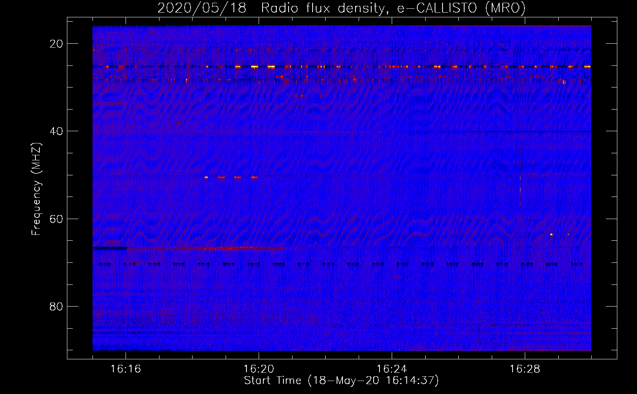
Task: Select the 16:20 time tick label
Action: pyautogui.click(x=259, y=369)
